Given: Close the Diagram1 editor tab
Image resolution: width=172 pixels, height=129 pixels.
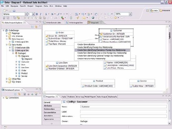Looking at the screenshot, I should (101, 23).
